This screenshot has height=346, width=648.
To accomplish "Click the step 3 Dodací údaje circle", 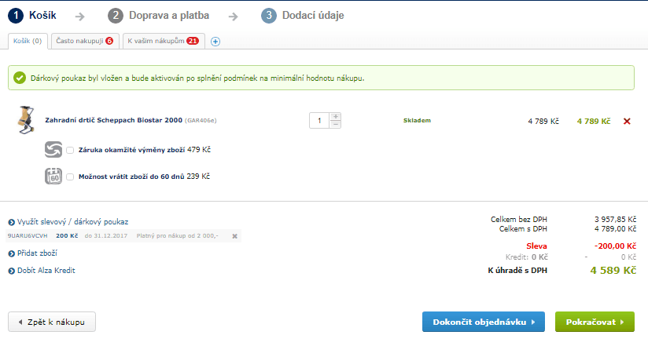I will [269, 16].
